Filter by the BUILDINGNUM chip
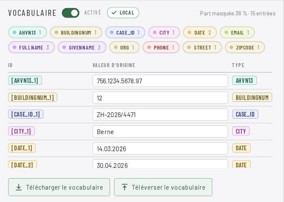The image size is (284, 202). click(76, 32)
